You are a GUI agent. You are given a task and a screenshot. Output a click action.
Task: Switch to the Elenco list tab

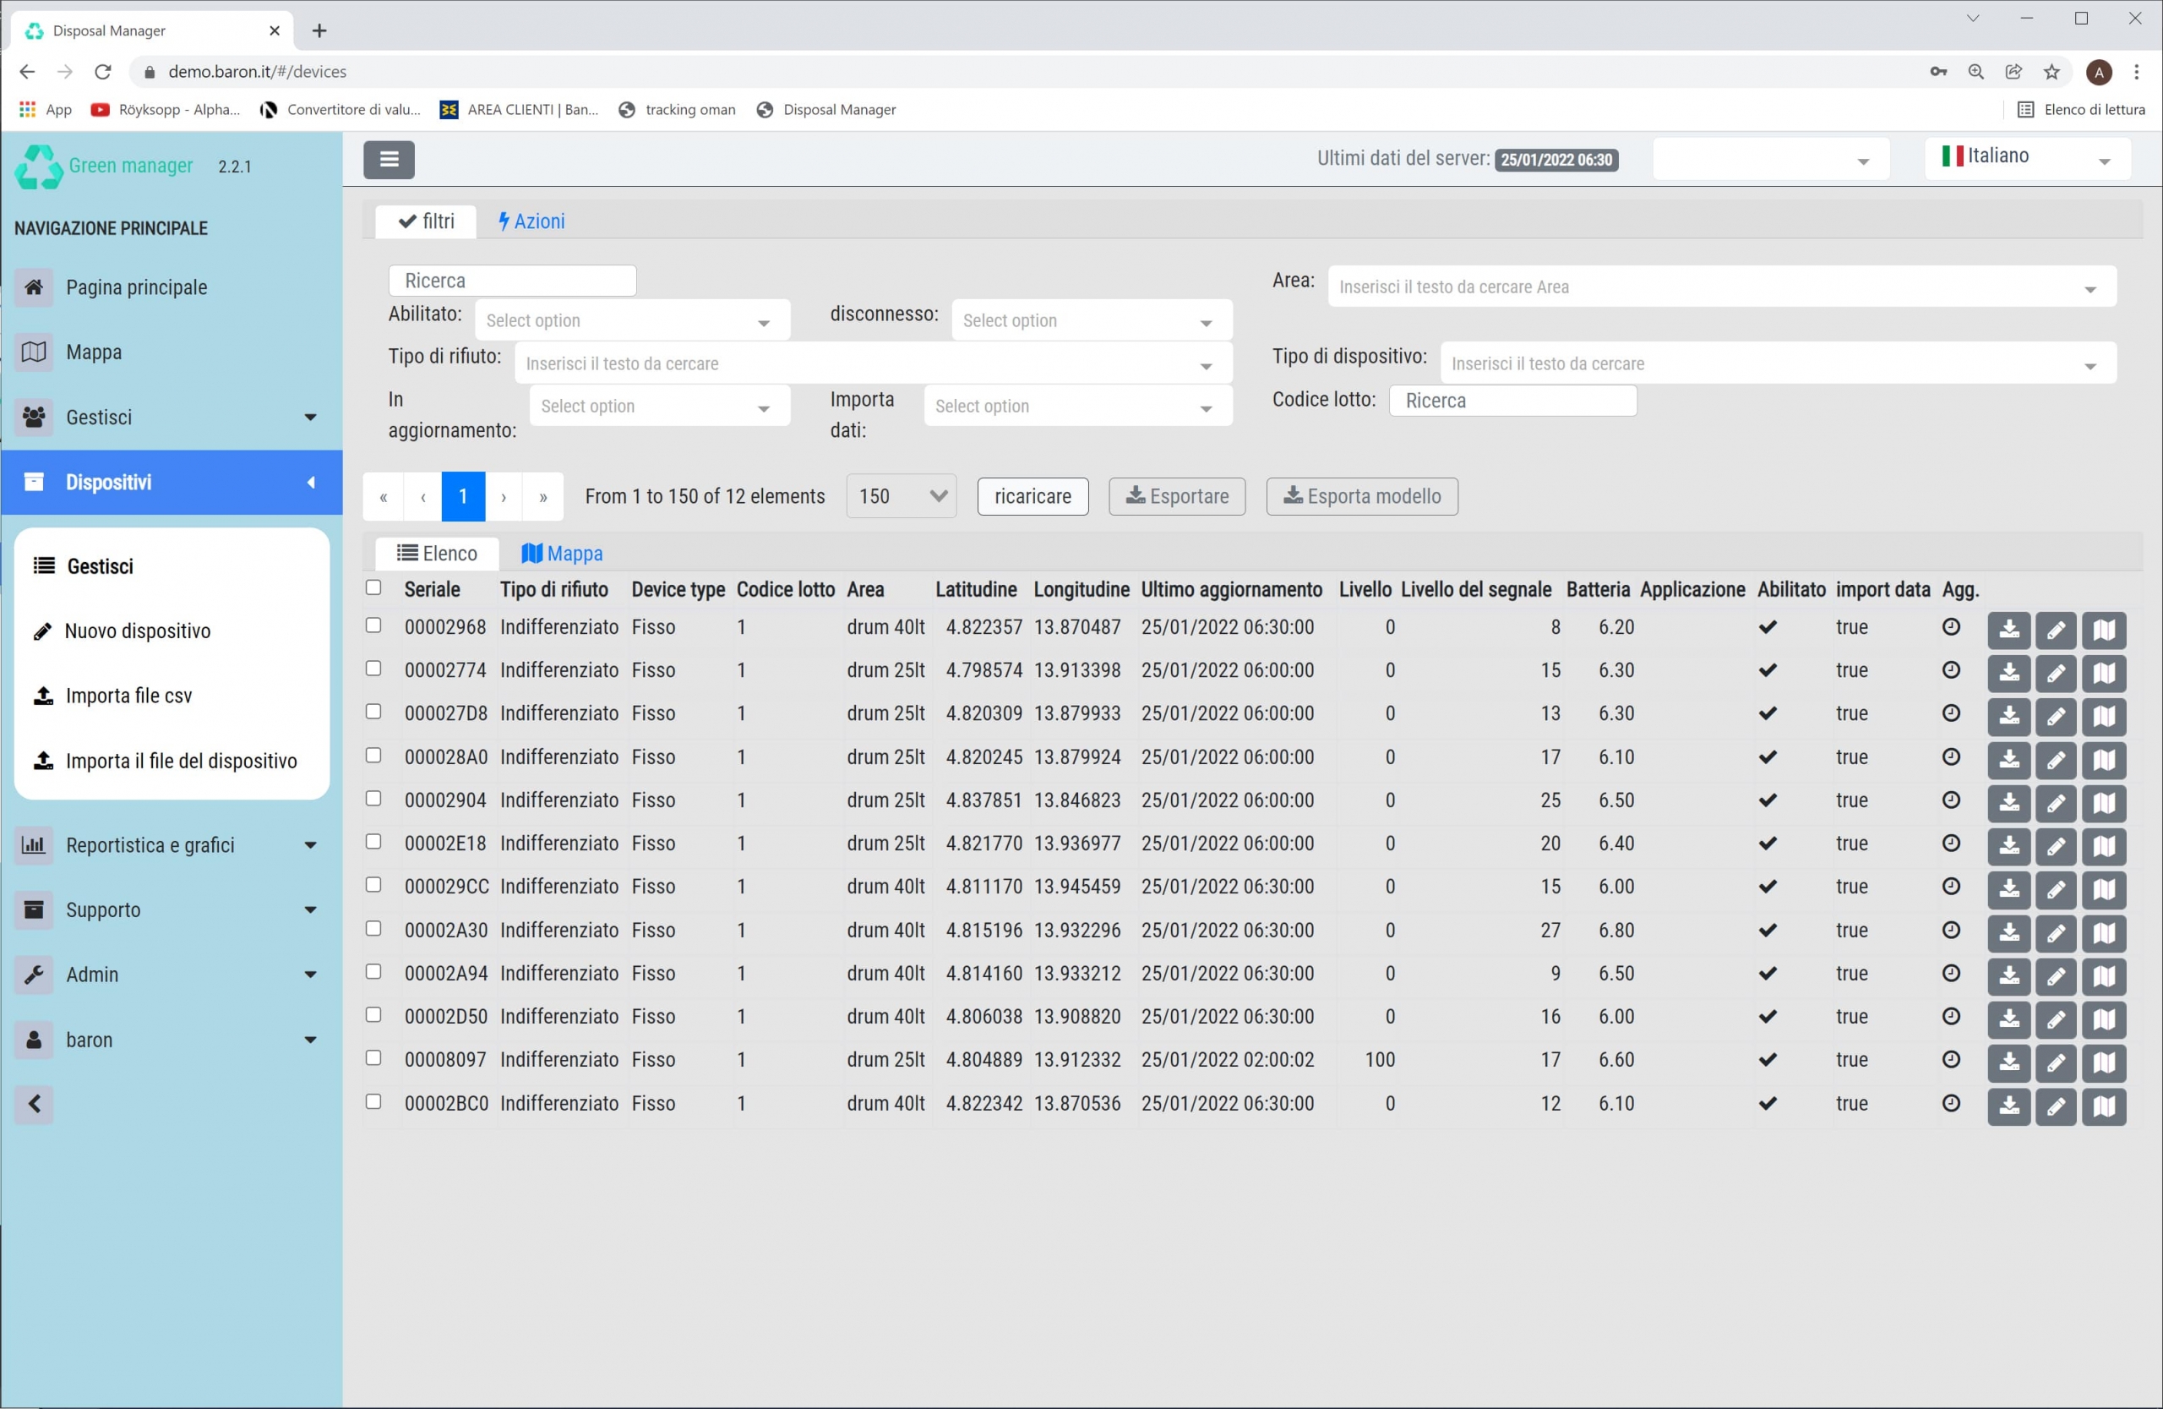(437, 554)
